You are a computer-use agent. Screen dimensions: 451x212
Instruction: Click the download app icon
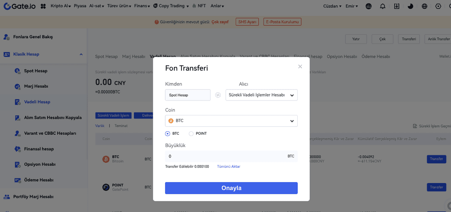click(x=396, y=7)
